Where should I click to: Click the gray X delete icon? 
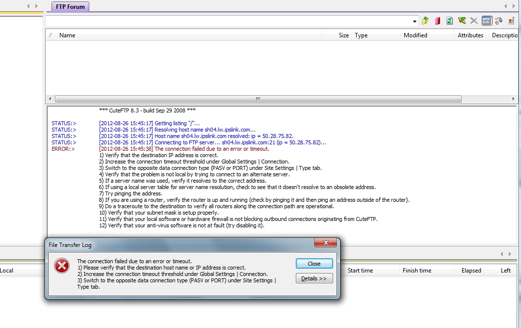point(474,21)
